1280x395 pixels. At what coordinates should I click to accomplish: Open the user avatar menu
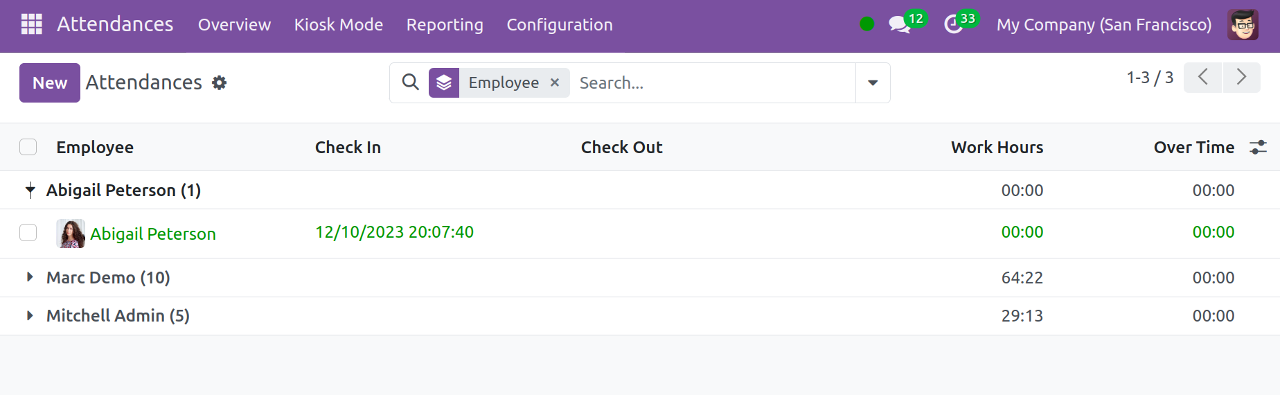point(1243,24)
